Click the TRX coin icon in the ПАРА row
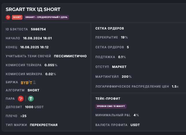The height and width of the screenshot is (135, 186). pyautogui.click(x=21, y=99)
